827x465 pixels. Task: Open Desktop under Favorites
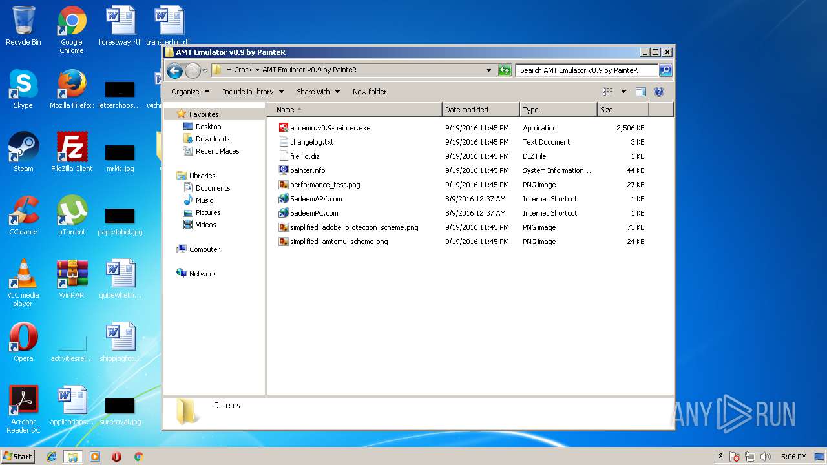[x=208, y=127]
